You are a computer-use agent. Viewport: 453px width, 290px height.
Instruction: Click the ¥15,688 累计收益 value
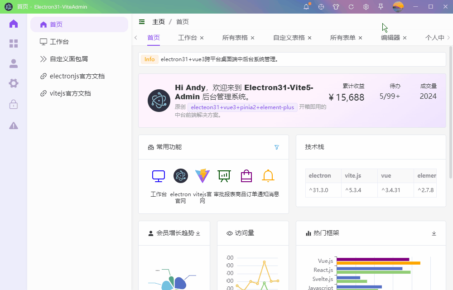pyautogui.click(x=347, y=97)
